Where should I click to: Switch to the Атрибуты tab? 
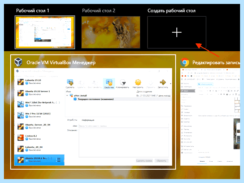72,120
